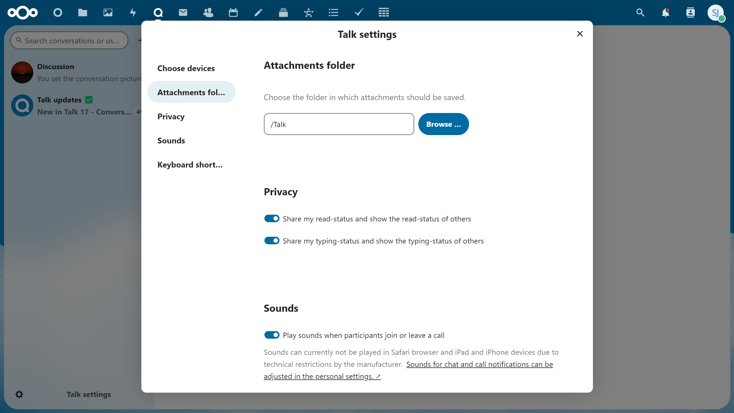The image size is (734, 413).
Task: Open the Photos app
Action: (108, 13)
